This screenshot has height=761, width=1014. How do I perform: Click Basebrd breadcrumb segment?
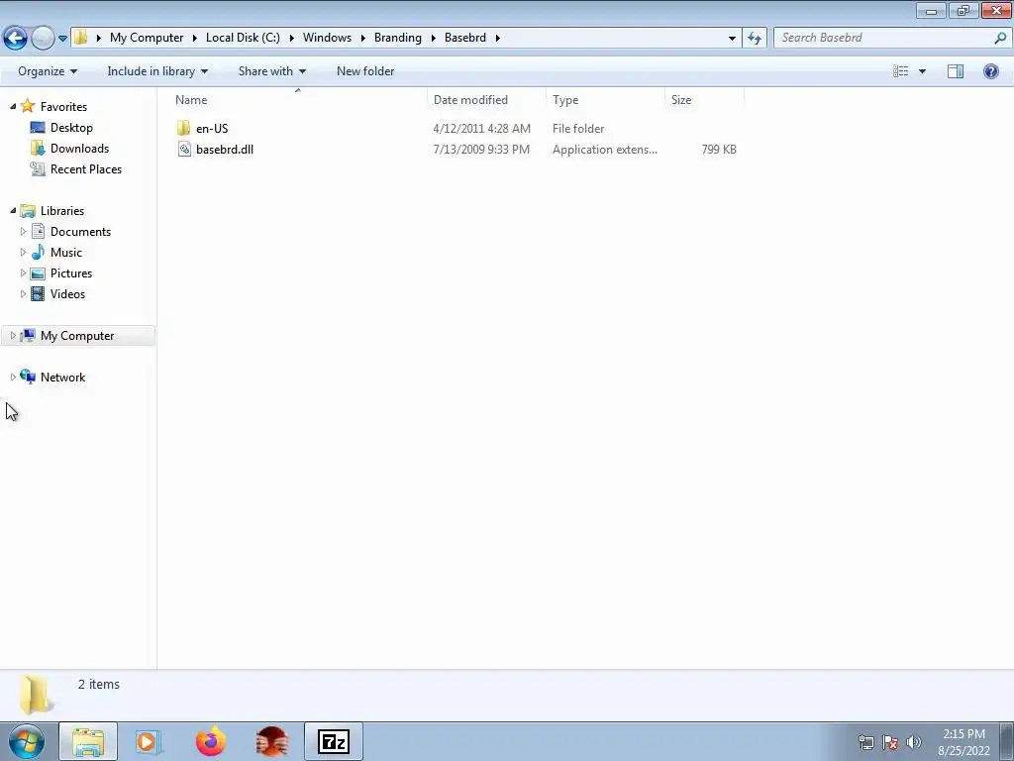(465, 38)
